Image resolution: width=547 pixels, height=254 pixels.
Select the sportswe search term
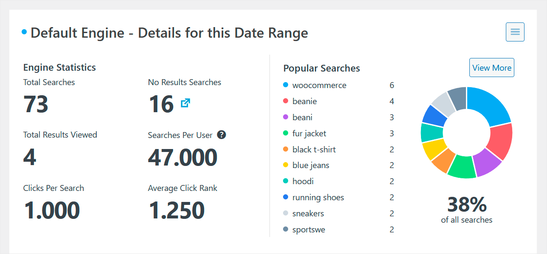pos(309,229)
